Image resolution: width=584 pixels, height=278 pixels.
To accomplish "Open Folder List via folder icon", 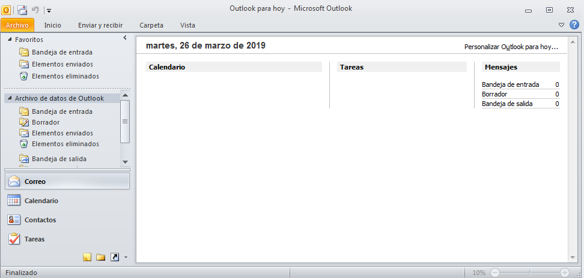I will (x=100, y=257).
